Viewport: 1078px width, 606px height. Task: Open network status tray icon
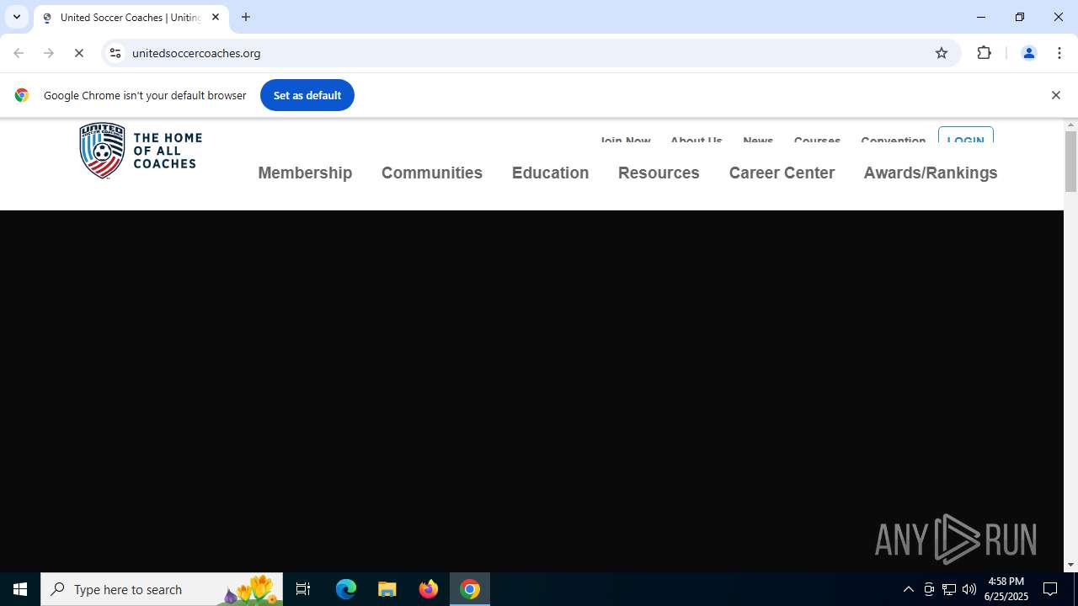point(949,589)
